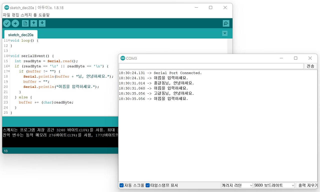Screen dimensions: 320x192
Task: Disable the 자동 스크롤 checkbox
Action: click(121, 185)
